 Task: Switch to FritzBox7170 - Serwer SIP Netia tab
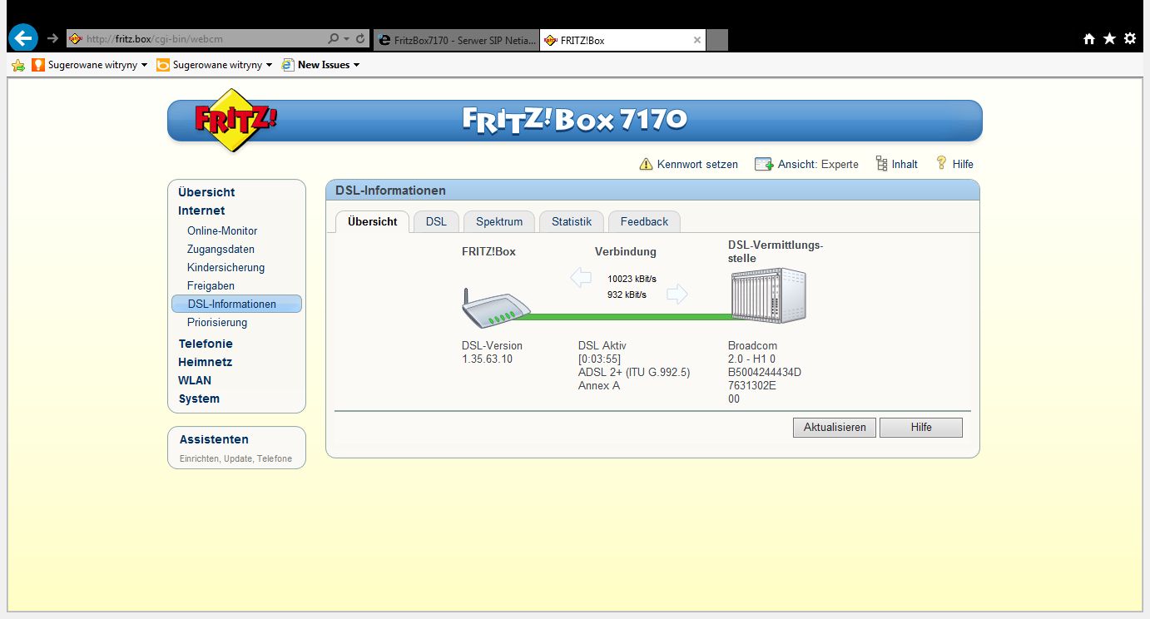tap(457, 39)
